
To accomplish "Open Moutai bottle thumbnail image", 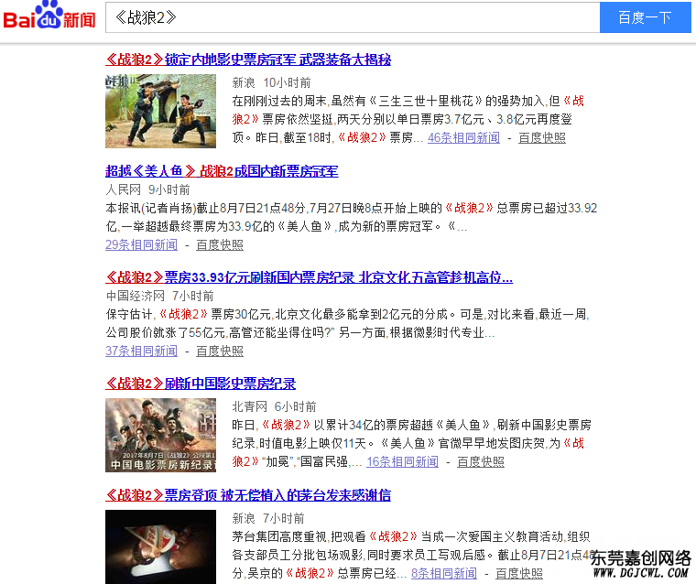I will click(160, 546).
